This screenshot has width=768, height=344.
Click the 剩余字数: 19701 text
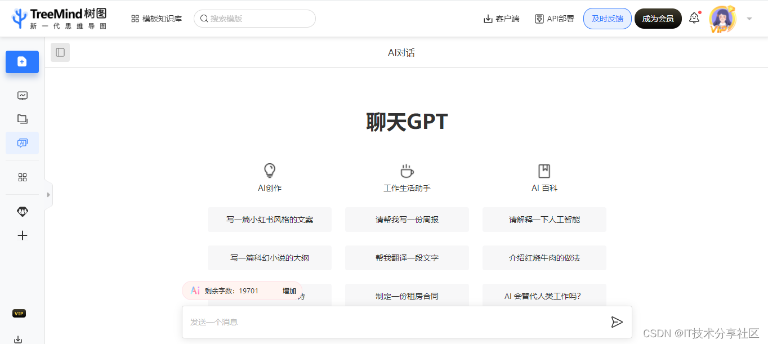coord(231,291)
